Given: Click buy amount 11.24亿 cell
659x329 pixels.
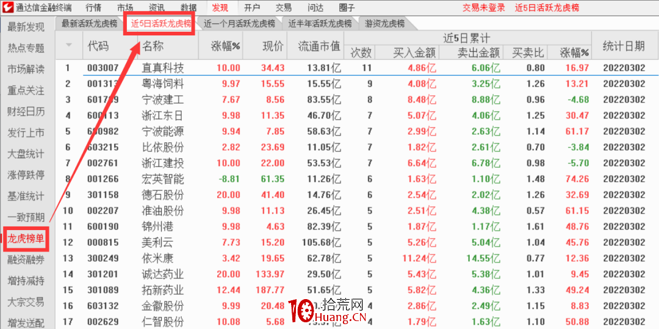Looking at the screenshot, I should point(419,258).
